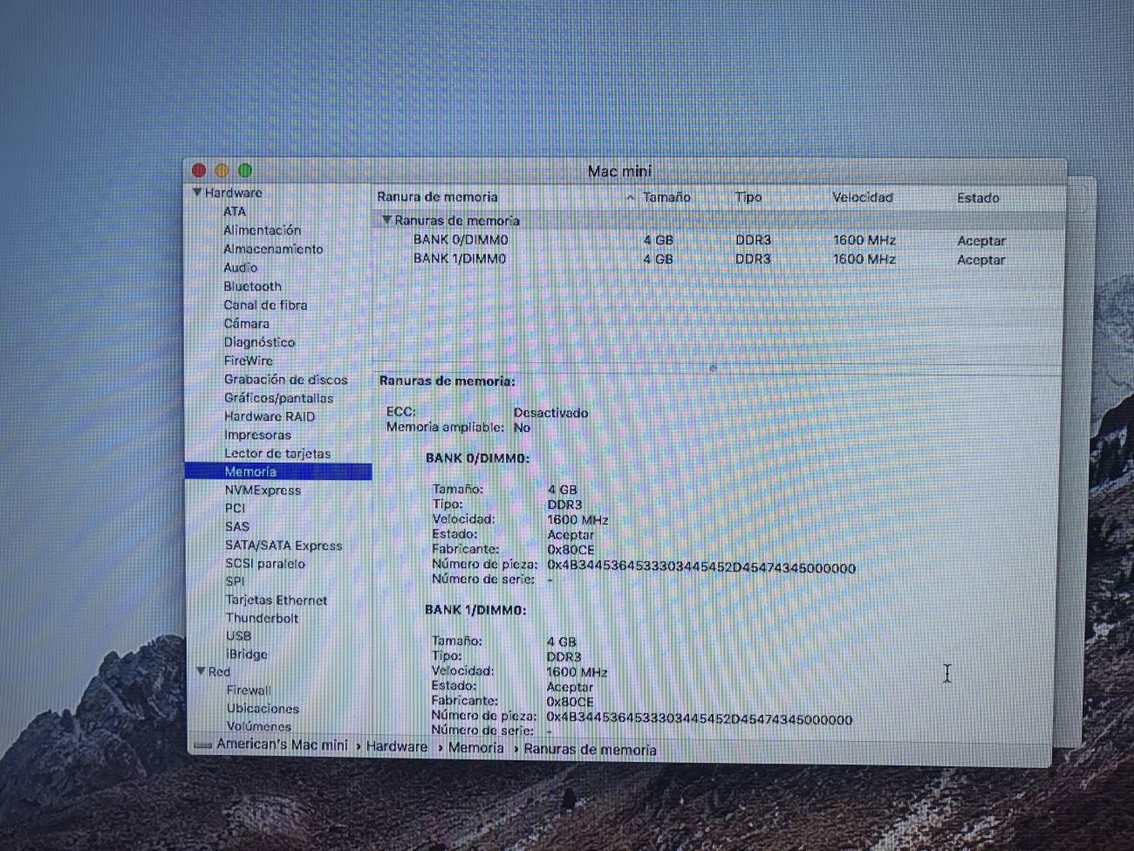Click Ranuras de memoria in path bar
Viewport: 1134px width, 851px height.
590,750
